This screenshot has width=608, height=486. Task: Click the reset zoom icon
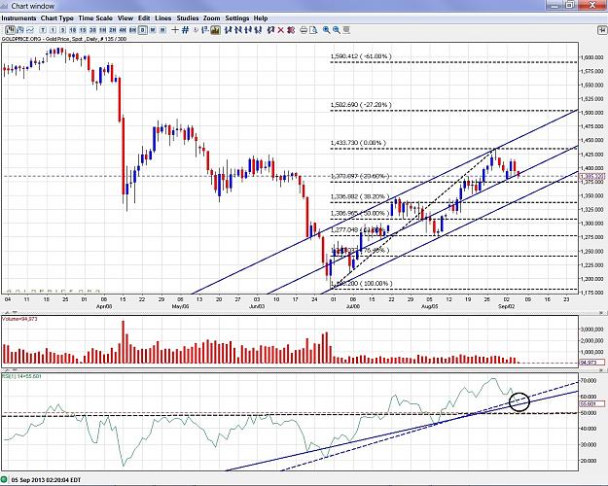346,30
